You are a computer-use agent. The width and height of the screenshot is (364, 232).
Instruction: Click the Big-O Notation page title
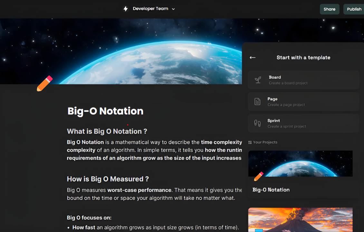[x=105, y=111]
